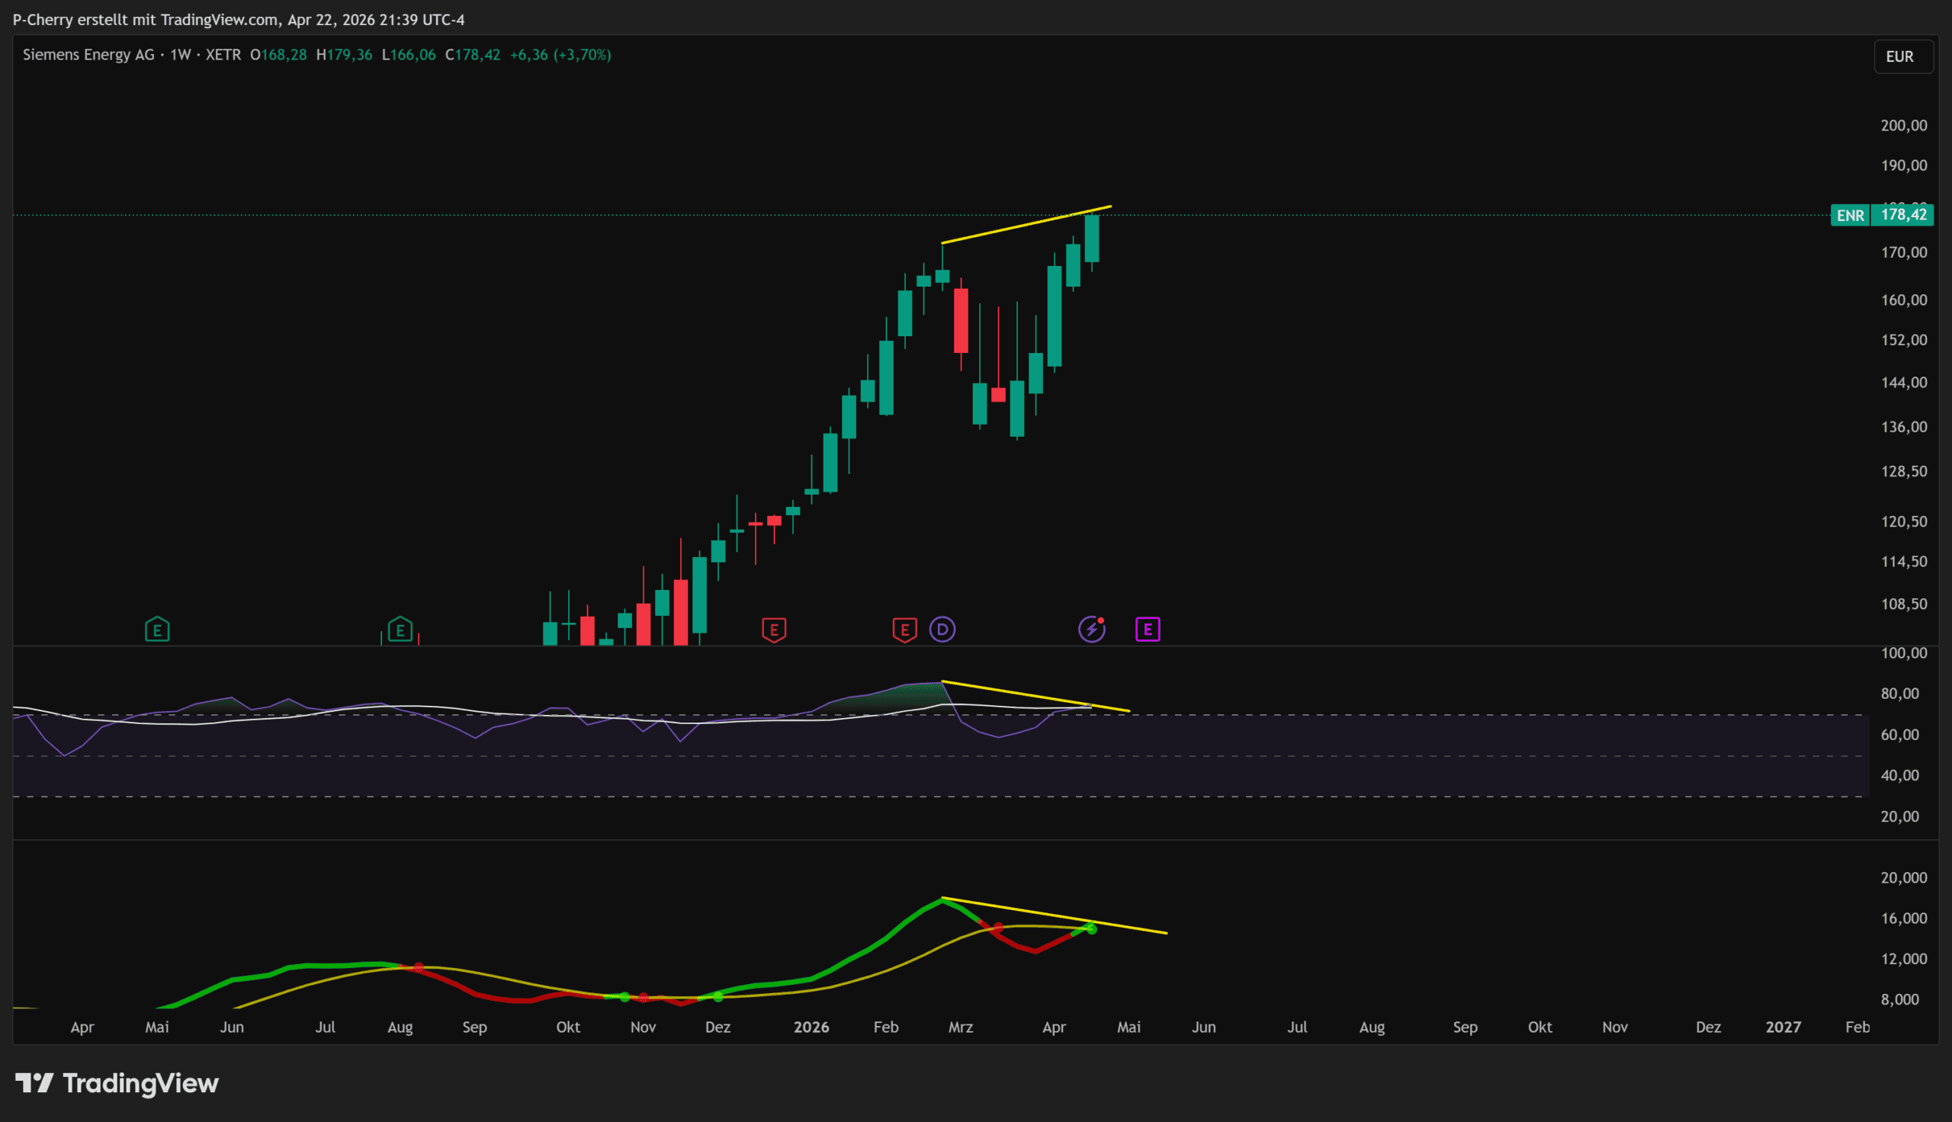
Task: Open the red earnings marker near February
Action: (905, 630)
